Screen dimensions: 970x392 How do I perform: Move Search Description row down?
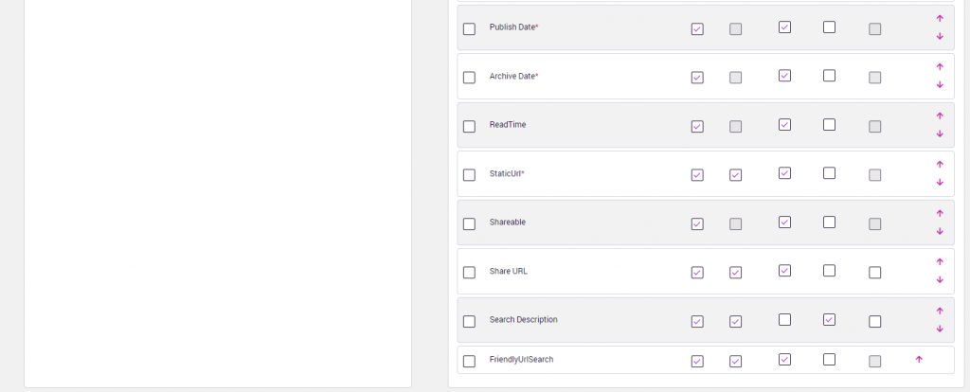940,329
